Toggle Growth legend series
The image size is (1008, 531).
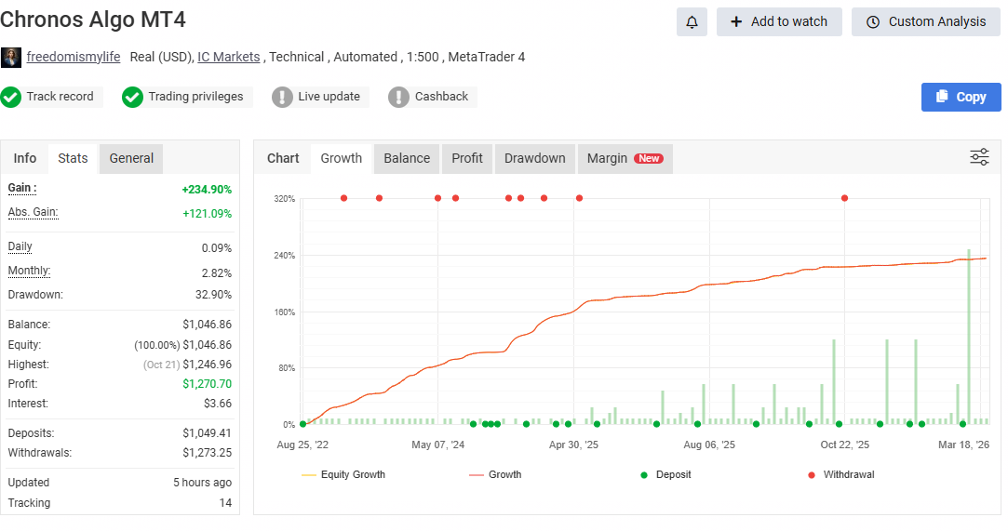(x=495, y=474)
